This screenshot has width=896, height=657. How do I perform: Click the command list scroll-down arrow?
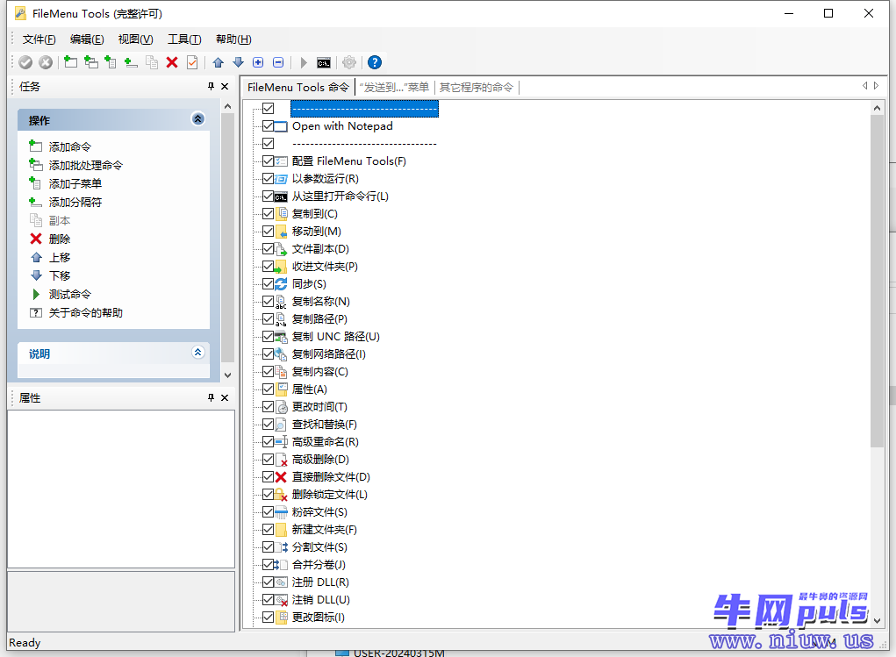[x=878, y=620]
